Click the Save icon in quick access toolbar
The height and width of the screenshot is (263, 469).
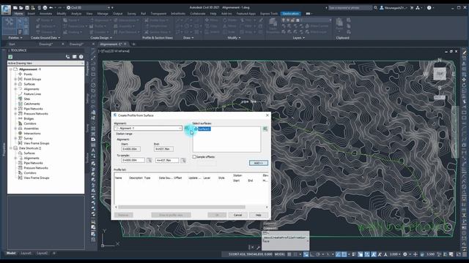click(27, 7)
